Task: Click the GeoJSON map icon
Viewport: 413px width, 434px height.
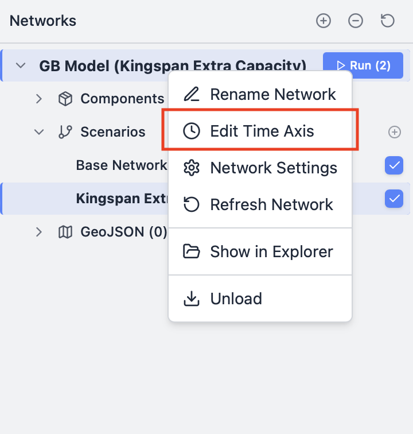Action: pyautogui.click(x=65, y=232)
